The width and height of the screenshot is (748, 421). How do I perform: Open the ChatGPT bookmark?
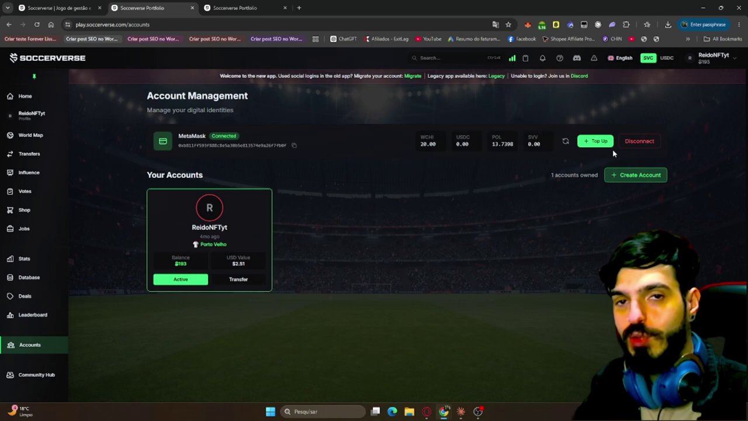343,39
